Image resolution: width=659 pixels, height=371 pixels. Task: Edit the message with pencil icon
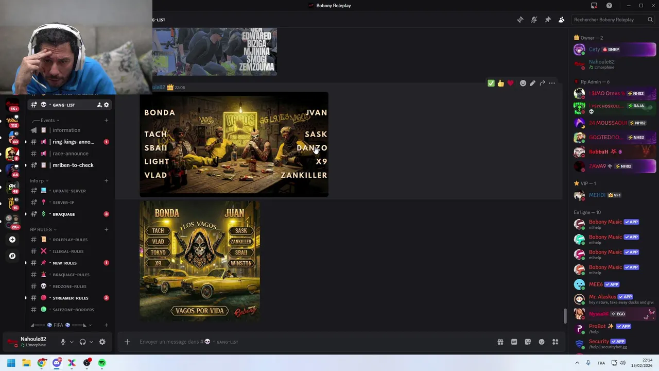(532, 83)
